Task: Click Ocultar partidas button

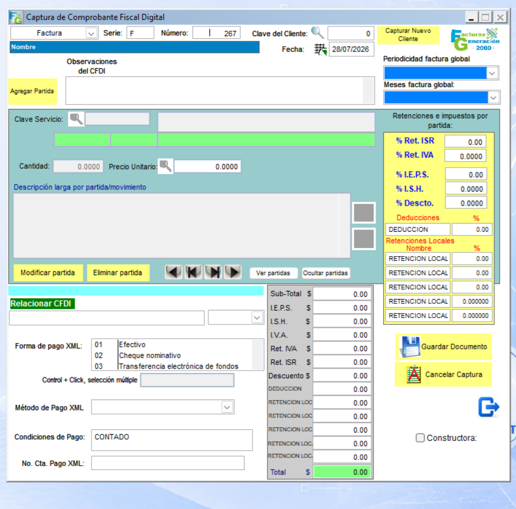Action: pos(326,273)
